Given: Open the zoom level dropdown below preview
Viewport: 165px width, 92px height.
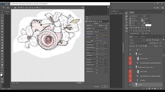Looking at the screenshot, I should [20, 83].
